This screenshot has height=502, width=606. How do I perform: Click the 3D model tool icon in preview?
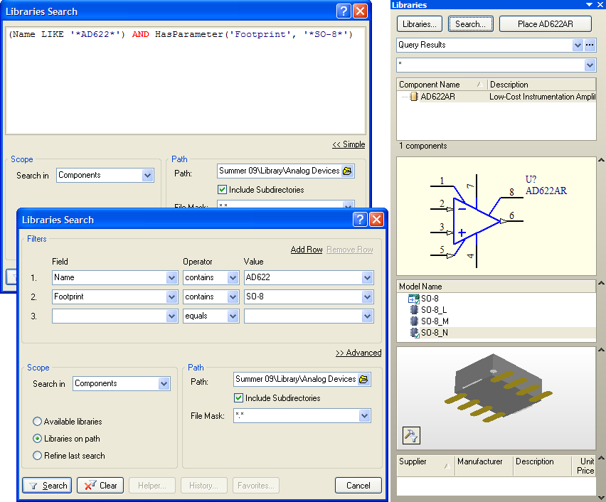click(x=411, y=435)
